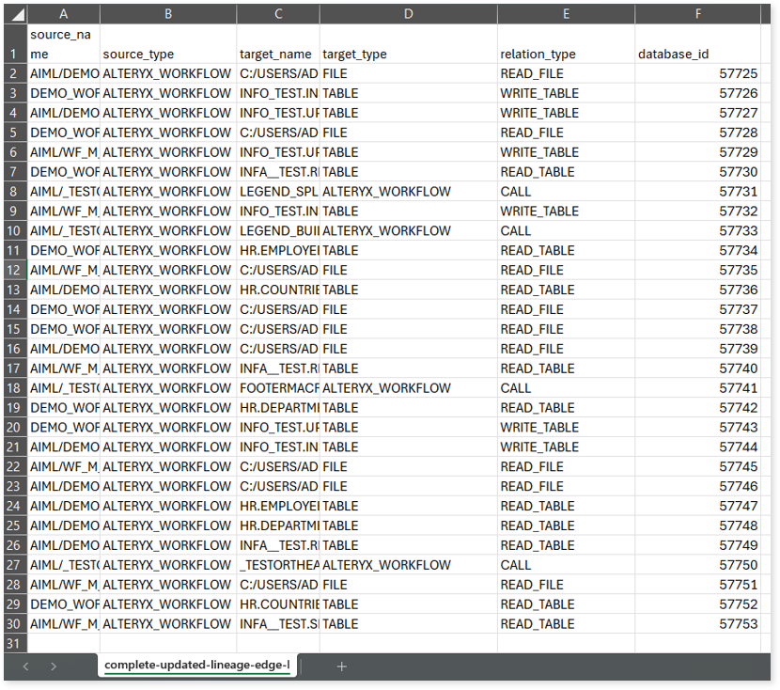The height and width of the screenshot is (690, 780).
Task: Click the Select All corner triangle
Action: click(x=16, y=14)
